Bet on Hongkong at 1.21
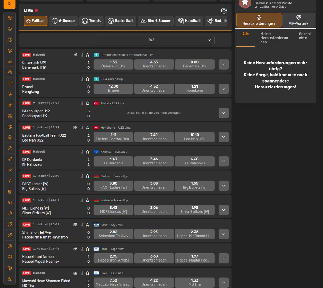The image size is (323, 288). (x=195, y=89)
